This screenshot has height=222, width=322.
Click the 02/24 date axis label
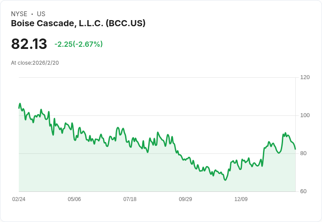coord(19,199)
